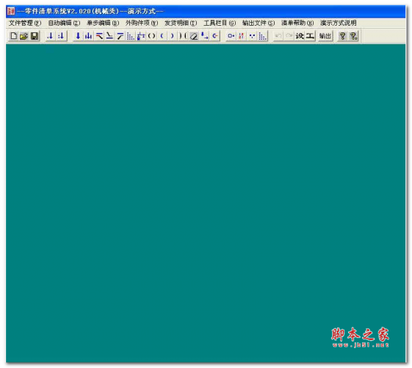Screen dimensions: 412x368
Task: Click the curved left arrow icon
Action: pos(215,36)
